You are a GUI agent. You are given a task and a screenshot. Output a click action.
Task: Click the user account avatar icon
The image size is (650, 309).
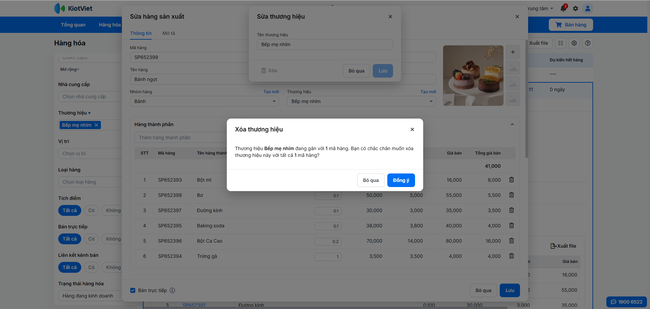click(x=588, y=8)
